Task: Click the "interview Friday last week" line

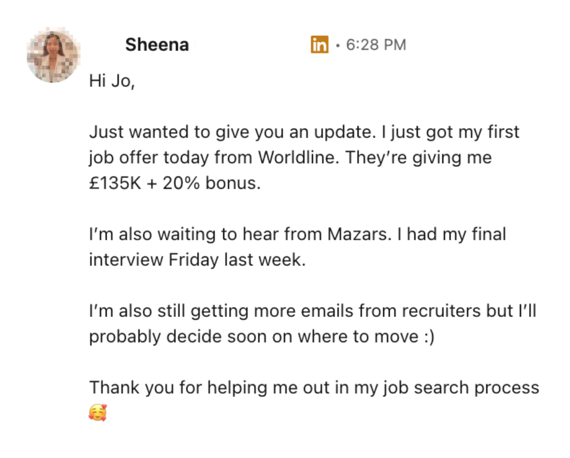Action: tap(196, 260)
